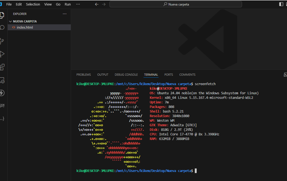The image size is (287, 181).
Task: Open the Extensions view
Action: pyautogui.click(x=2, y=67)
